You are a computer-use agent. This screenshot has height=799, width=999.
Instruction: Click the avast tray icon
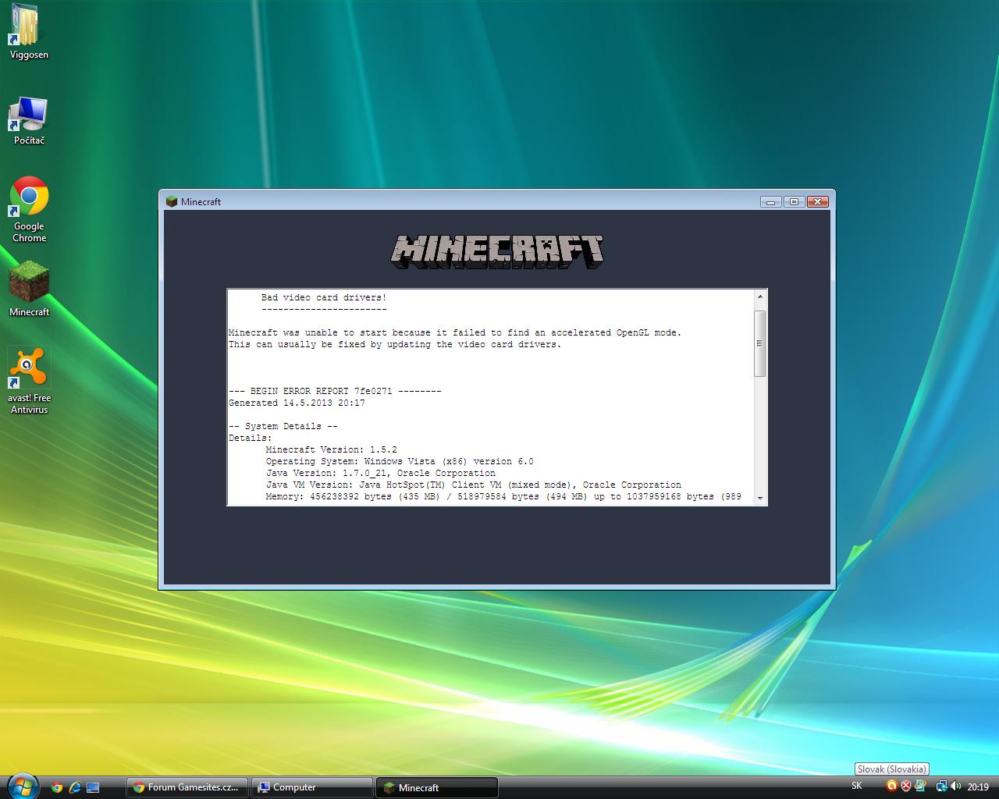click(x=891, y=787)
